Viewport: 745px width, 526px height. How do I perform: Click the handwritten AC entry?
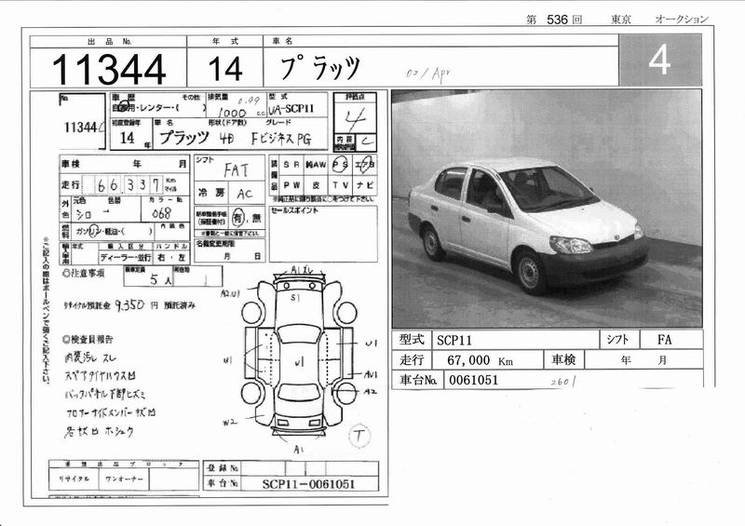click(x=245, y=194)
